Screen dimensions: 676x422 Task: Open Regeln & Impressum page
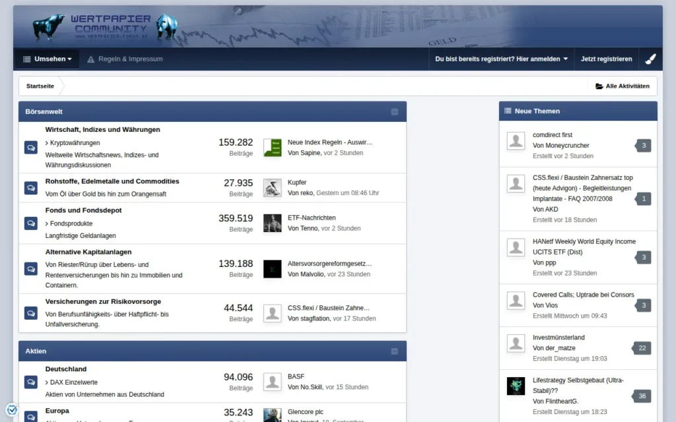125,59
